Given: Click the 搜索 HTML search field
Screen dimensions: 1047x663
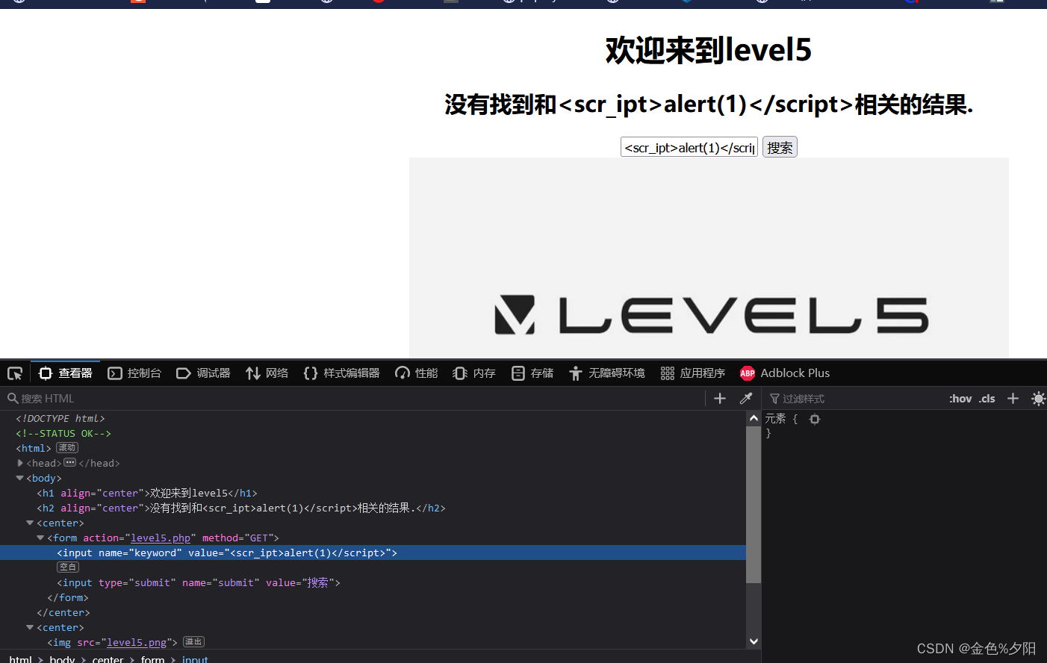Looking at the screenshot, I should click(355, 399).
